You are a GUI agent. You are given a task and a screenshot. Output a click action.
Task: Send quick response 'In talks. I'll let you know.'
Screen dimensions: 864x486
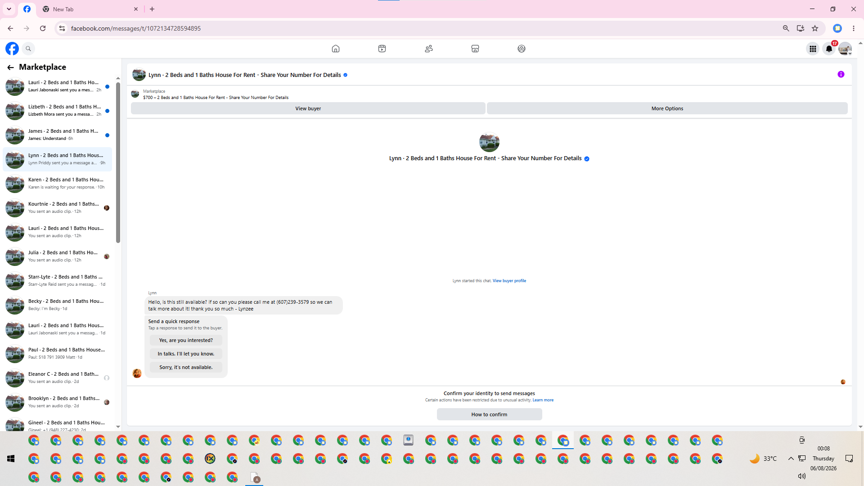(186, 354)
